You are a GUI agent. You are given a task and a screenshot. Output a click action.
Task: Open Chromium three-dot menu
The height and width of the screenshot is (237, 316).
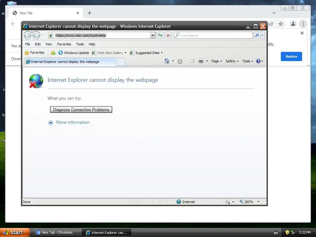click(303, 24)
